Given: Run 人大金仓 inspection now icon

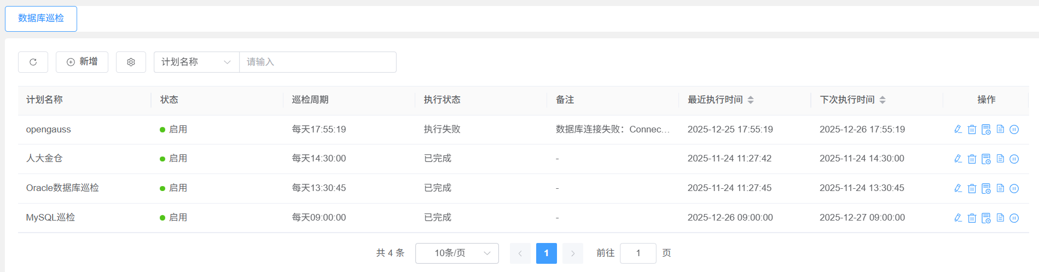Looking at the screenshot, I should 986,159.
